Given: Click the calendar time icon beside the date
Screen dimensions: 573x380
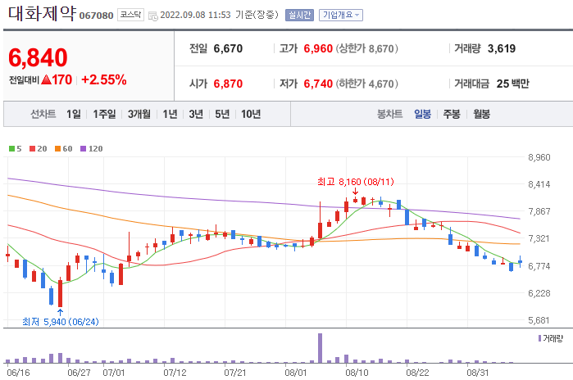Looking at the screenshot, I should (153, 16).
